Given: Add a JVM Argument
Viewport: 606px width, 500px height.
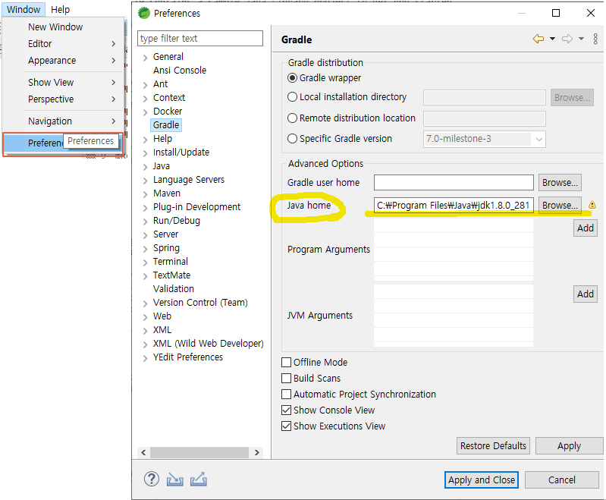Looking at the screenshot, I should tap(585, 294).
